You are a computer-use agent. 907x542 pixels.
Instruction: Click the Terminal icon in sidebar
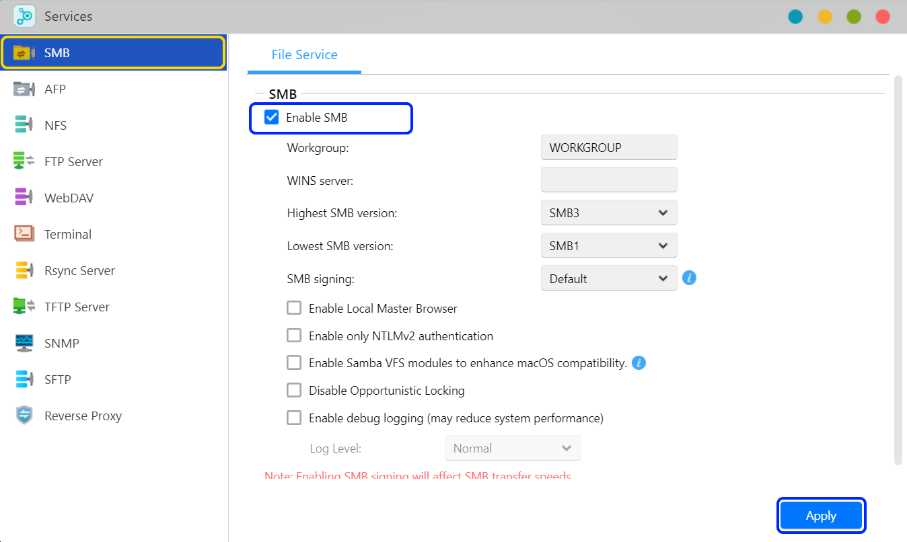click(x=24, y=235)
